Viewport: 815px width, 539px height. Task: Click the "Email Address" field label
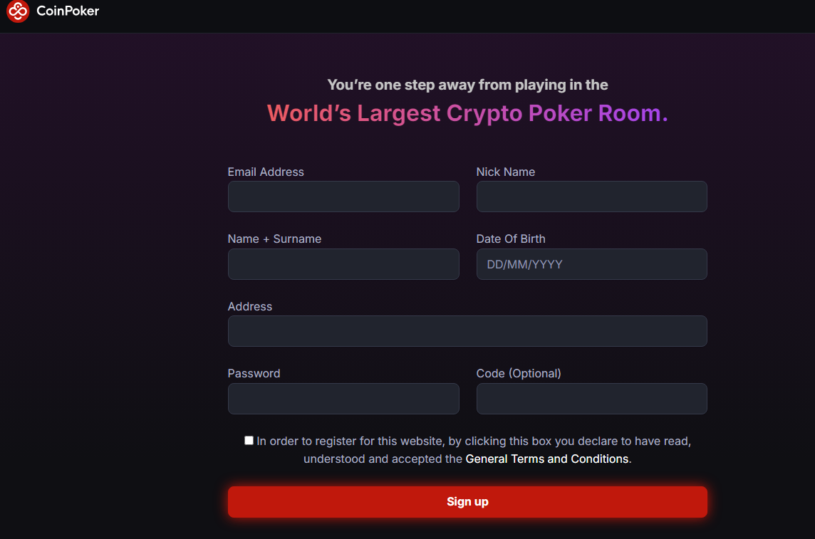[x=266, y=172]
